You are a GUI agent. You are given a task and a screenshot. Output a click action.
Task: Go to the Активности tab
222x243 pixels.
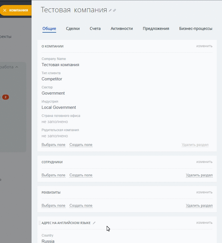121,28
